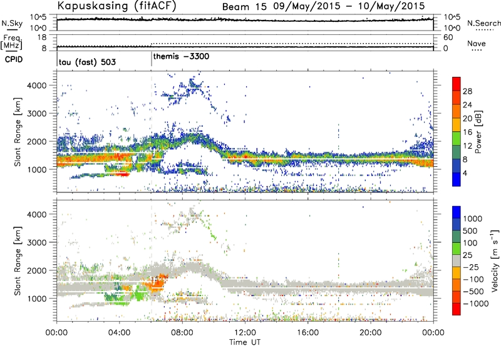Click the '08:00' time axis tick label
Image resolution: width=501 pixels, height=346 pixels.
point(182,333)
